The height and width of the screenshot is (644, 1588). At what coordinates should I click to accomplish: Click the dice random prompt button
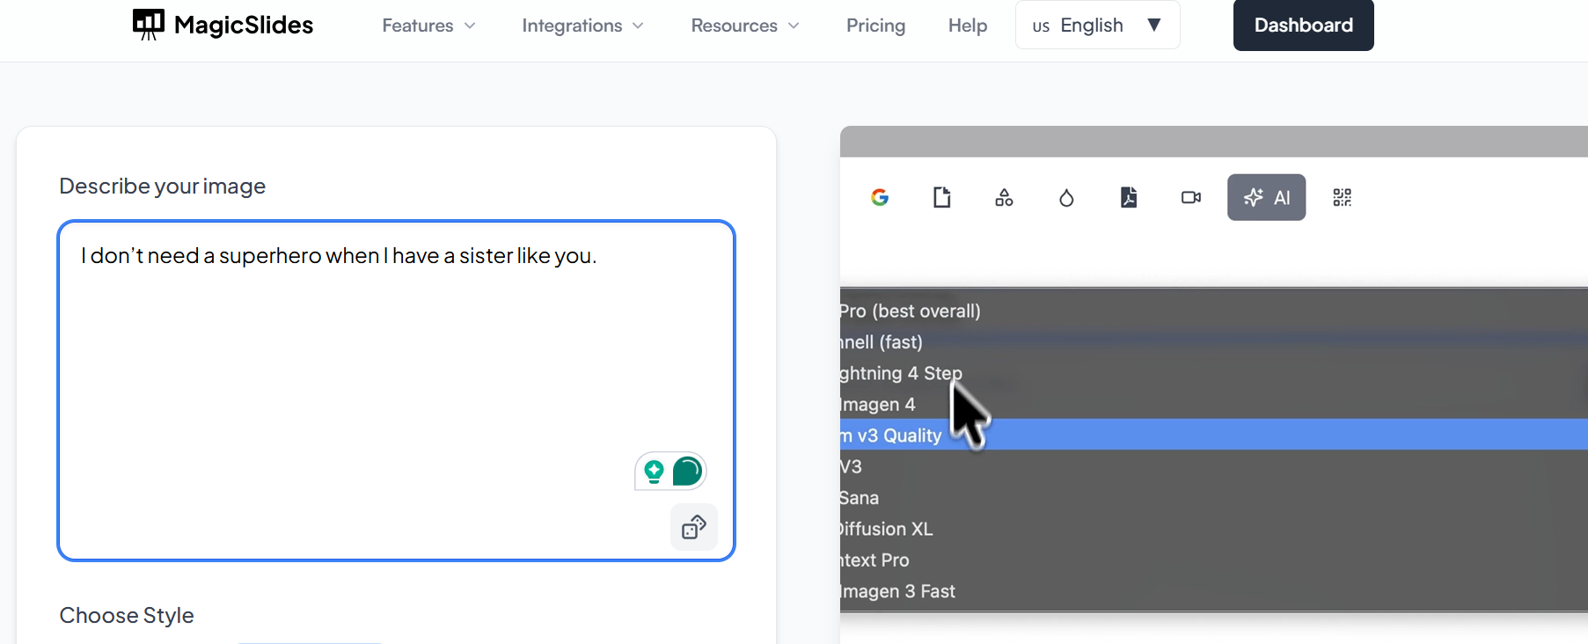click(x=694, y=527)
